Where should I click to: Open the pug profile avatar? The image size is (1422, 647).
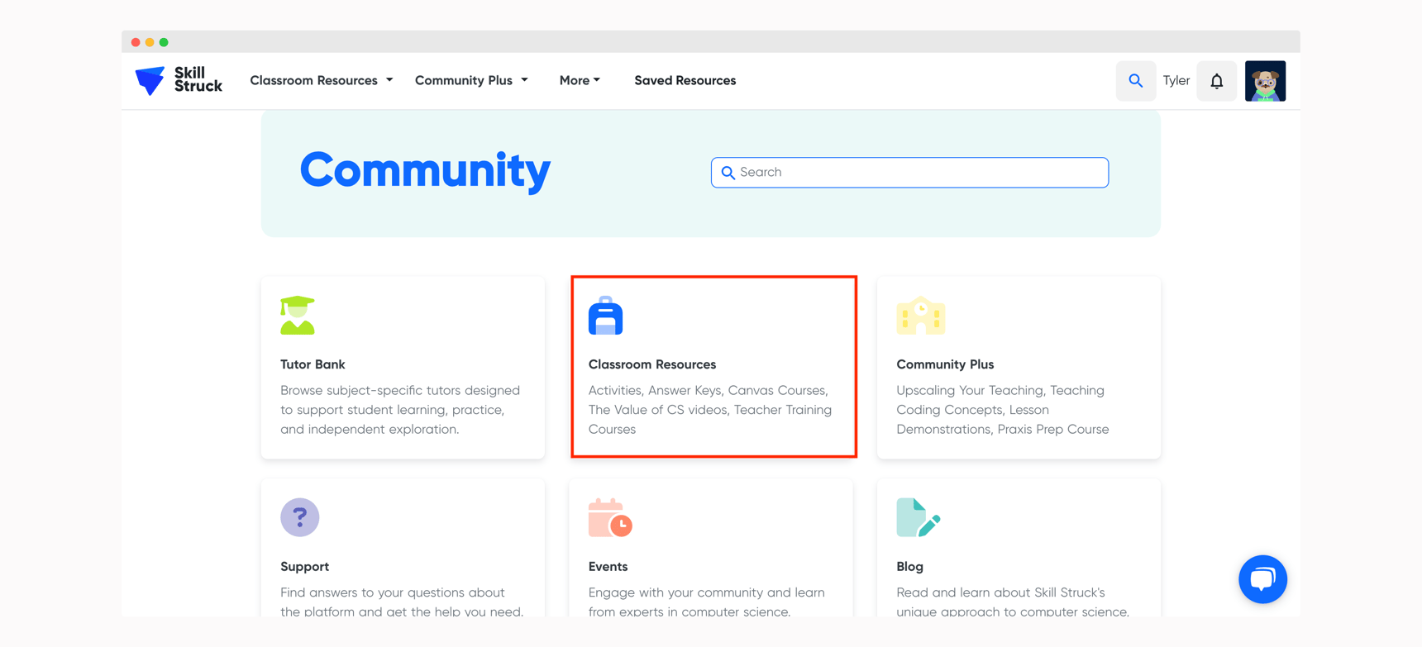(1265, 81)
